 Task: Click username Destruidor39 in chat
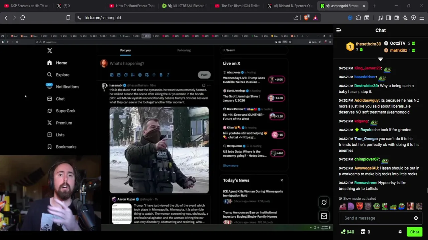(366, 86)
